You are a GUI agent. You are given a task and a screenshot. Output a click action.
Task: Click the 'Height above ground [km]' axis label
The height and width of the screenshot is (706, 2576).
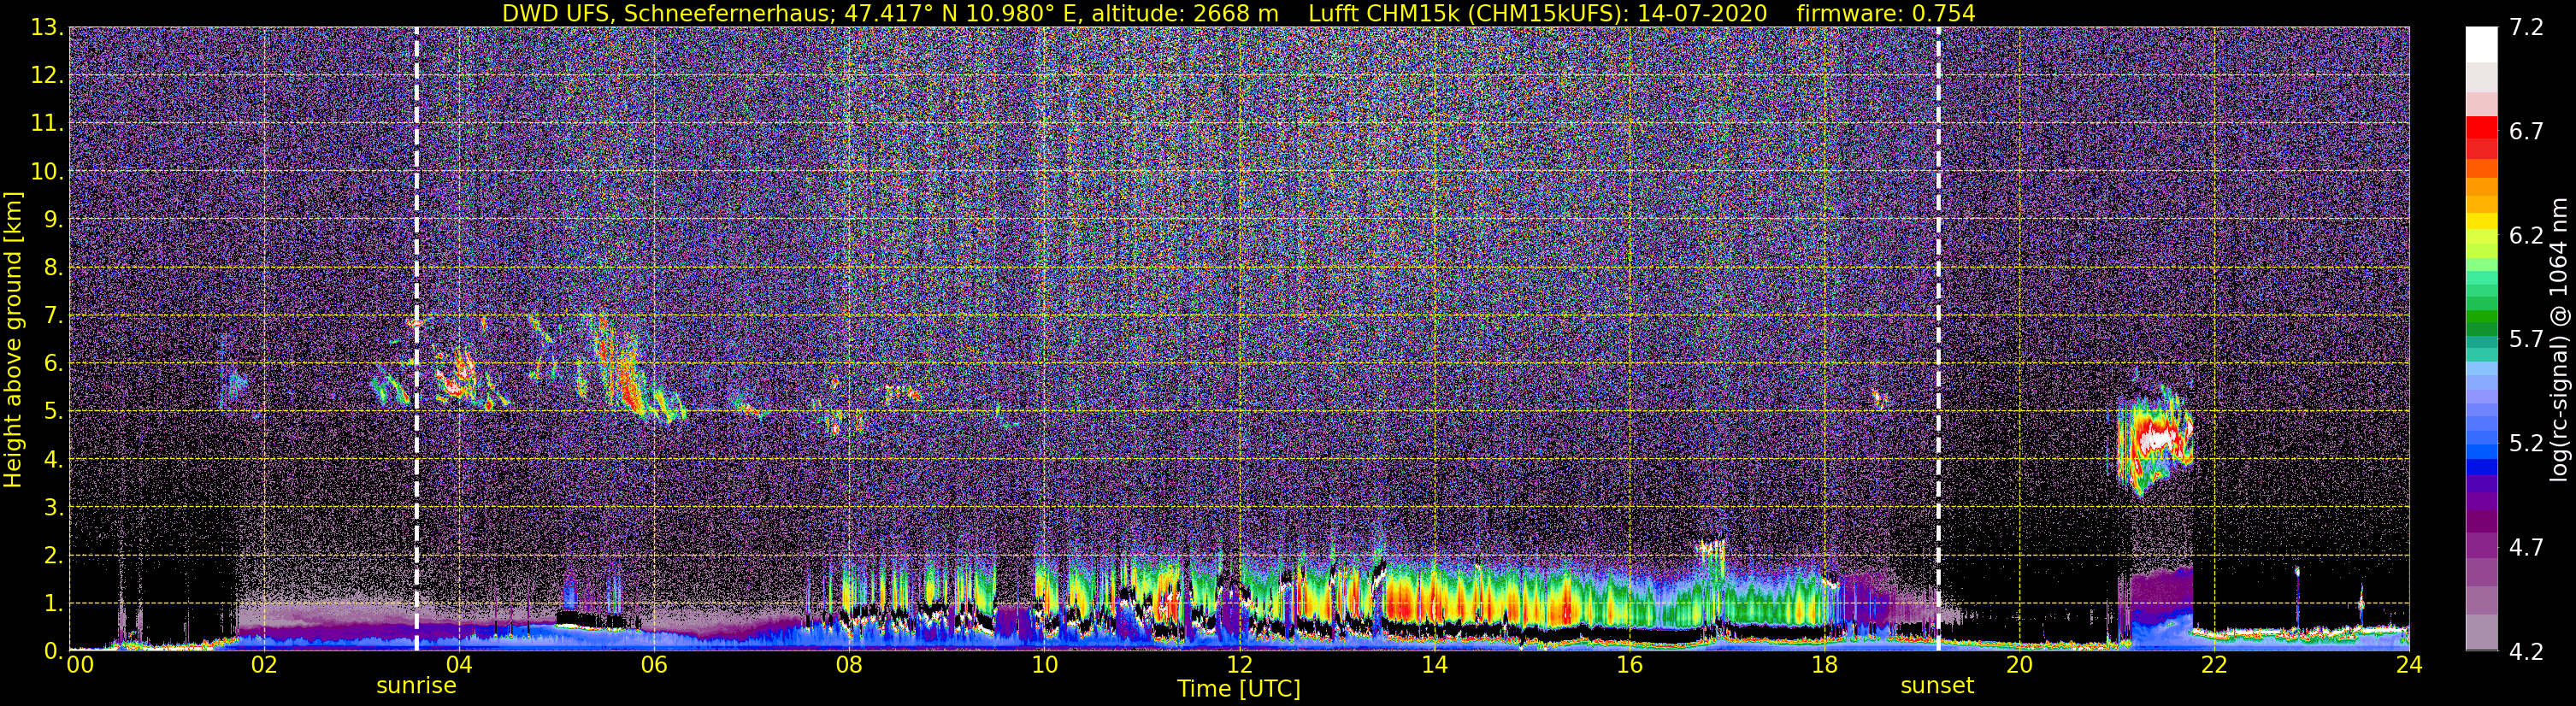click(x=13, y=340)
